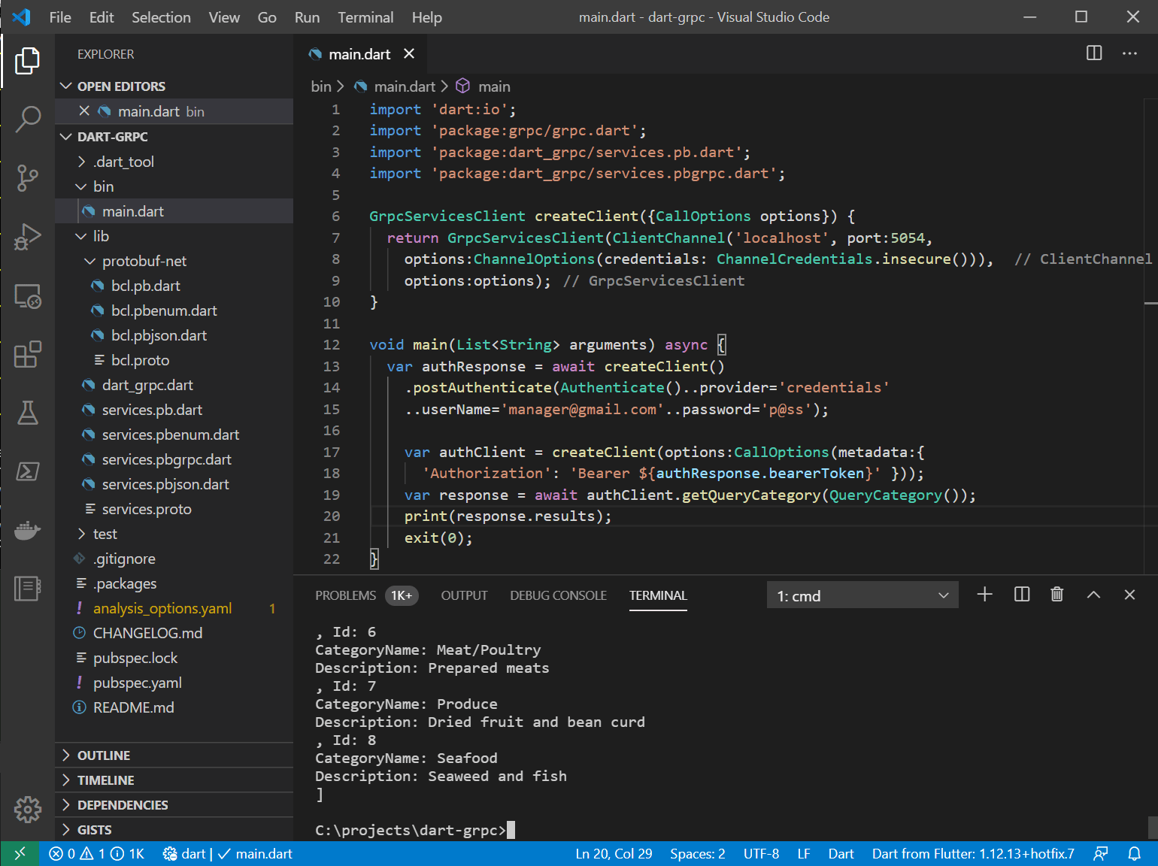Split the editor to the right
This screenshot has width=1158, height=866.
point(1094,53)
